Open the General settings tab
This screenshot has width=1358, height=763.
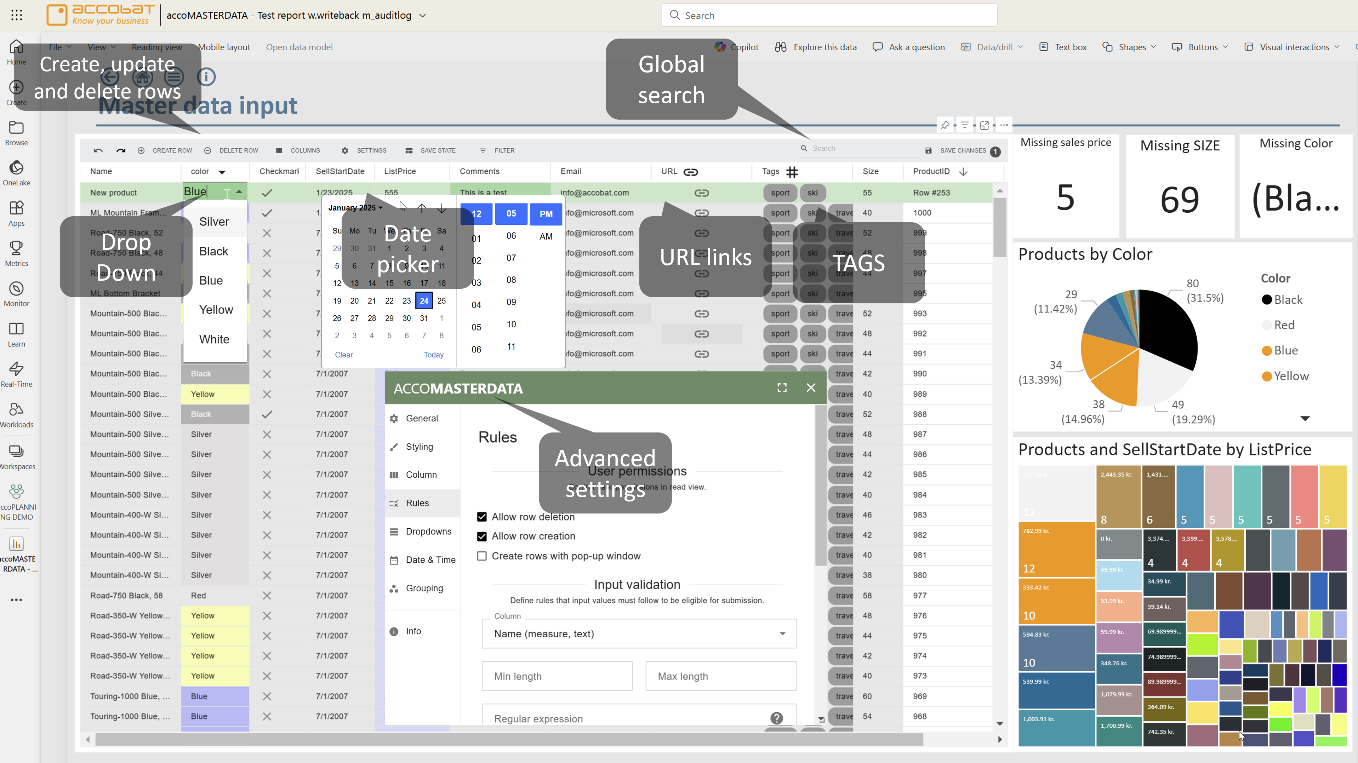(422, 418)
